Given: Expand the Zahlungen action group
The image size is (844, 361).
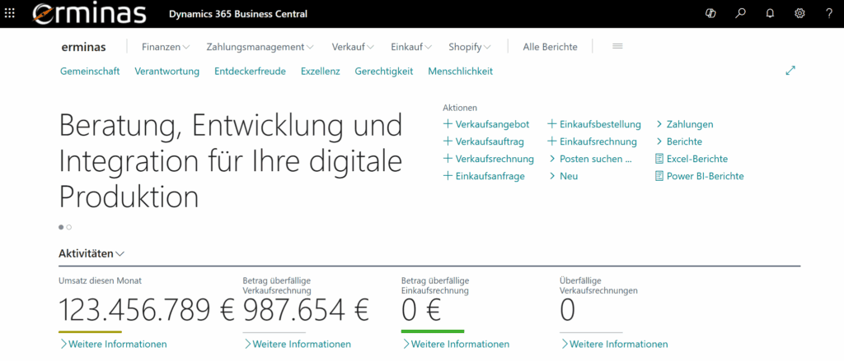Looking at the screenshot, I should pos(685,124).
